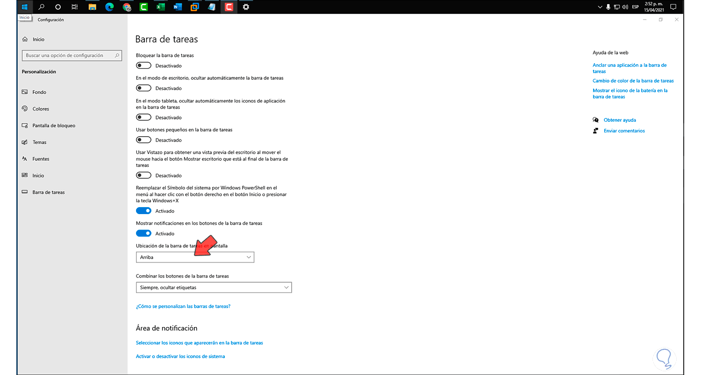Image resolution: width=701 pixels, height=375 pixels.
Task: Open the network icon in system tray
Action: pos(617,7)
